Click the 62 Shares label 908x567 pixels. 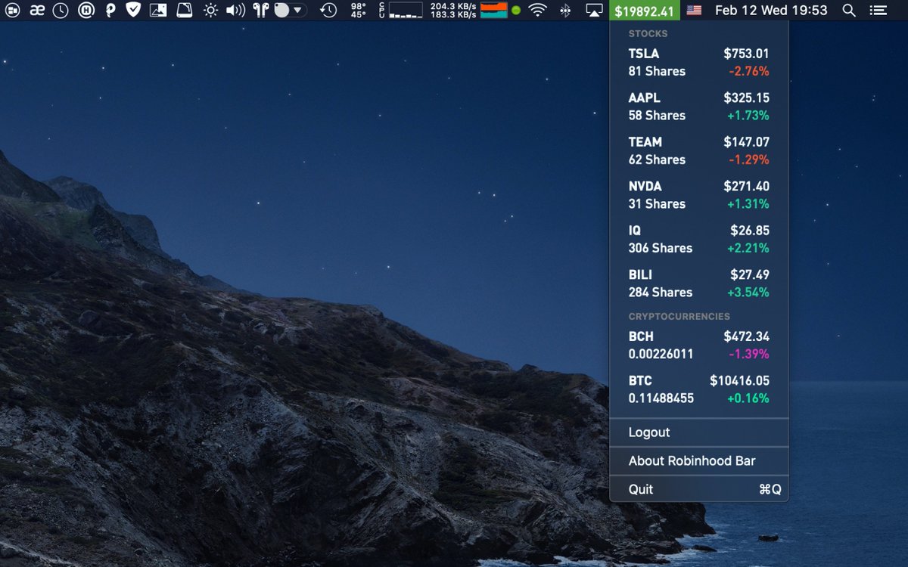pos(658,160)
